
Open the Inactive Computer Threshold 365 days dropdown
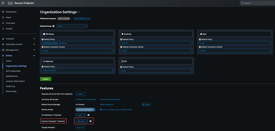82,121
